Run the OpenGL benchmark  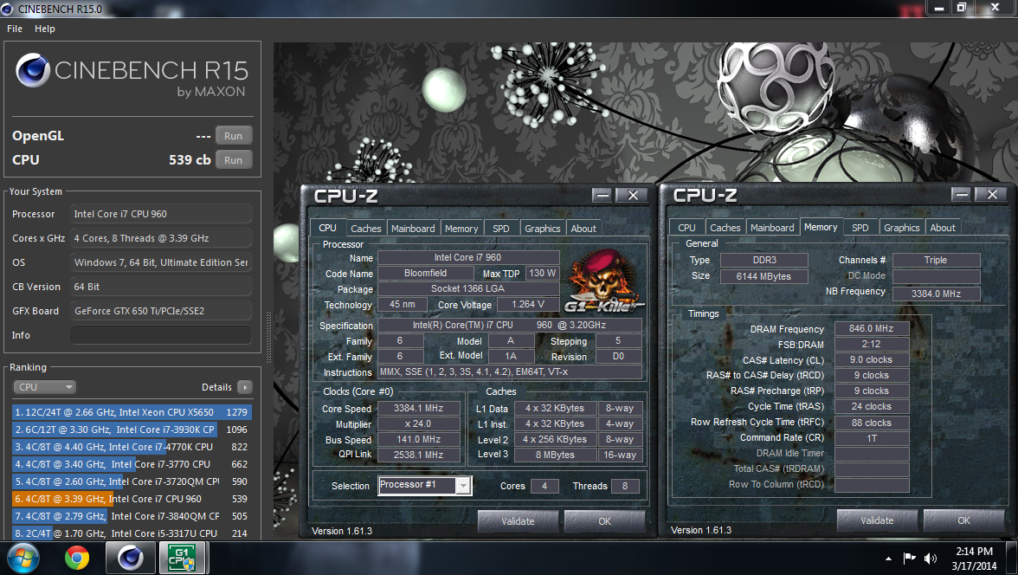(233, 136)
